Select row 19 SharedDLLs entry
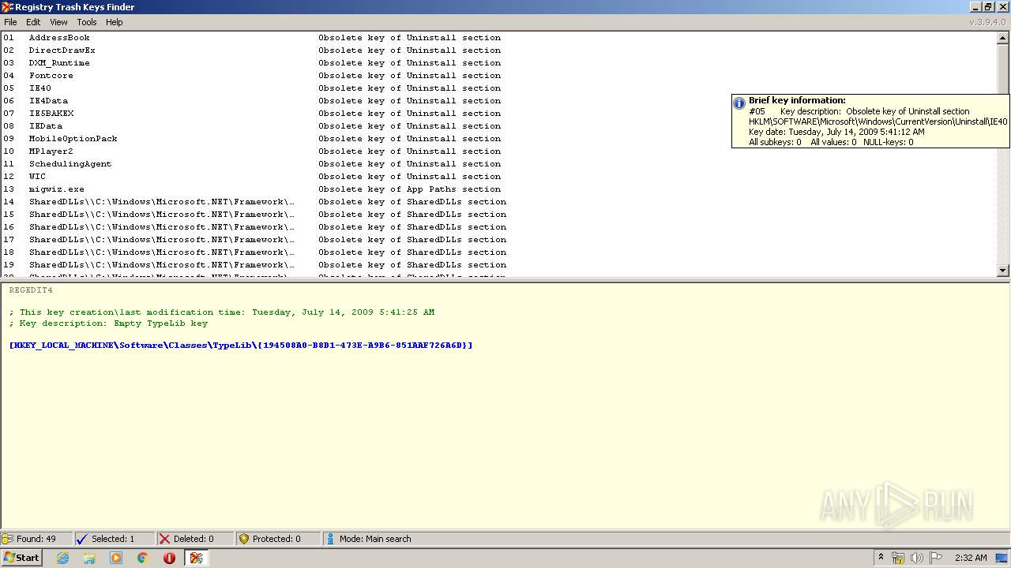Screen dimensions: 1011x568 coord(499,265)
